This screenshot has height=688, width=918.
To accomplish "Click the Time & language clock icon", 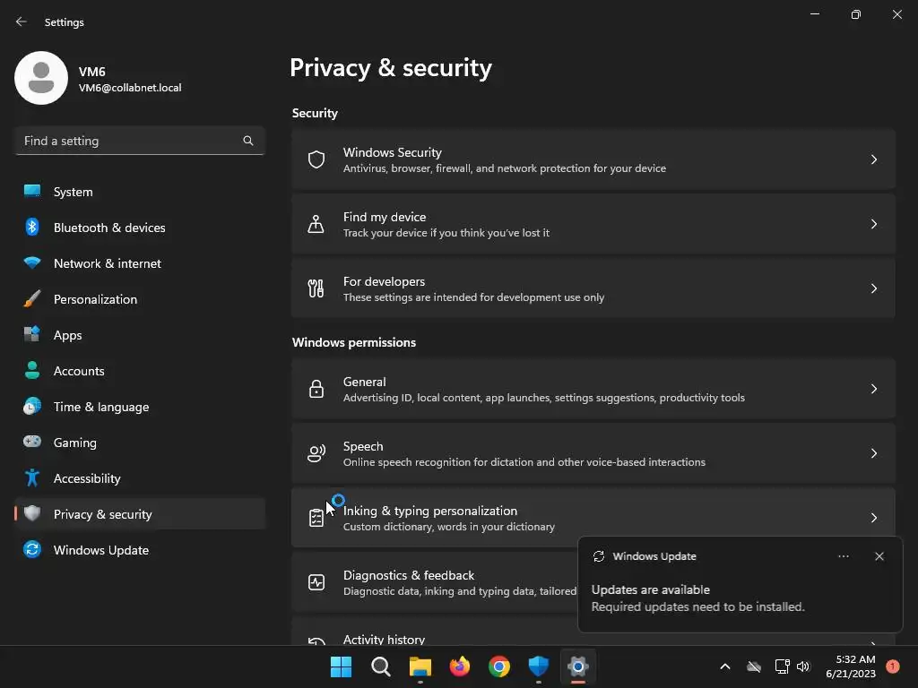I will [x=32, y=406].
